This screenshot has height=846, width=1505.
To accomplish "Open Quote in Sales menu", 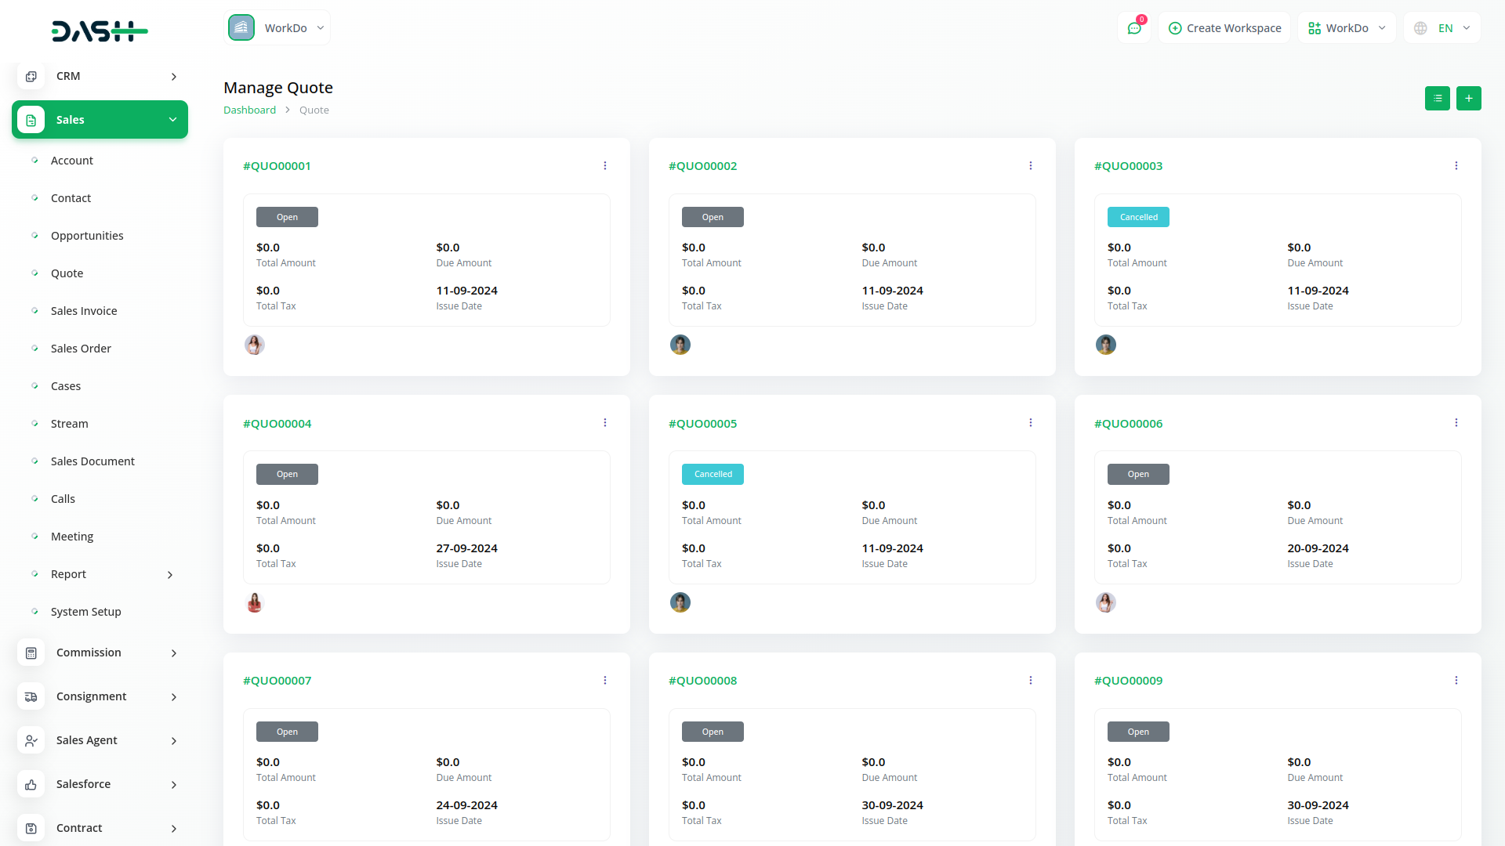I will pos(67,273).
